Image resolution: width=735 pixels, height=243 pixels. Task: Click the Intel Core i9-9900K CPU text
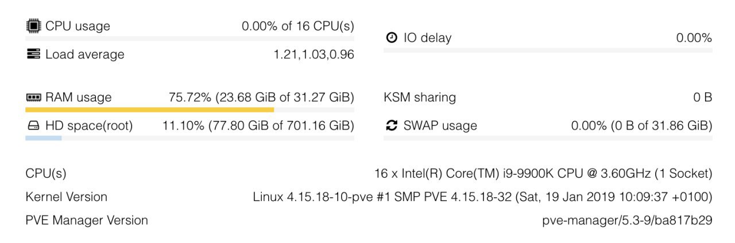point(543,173)
